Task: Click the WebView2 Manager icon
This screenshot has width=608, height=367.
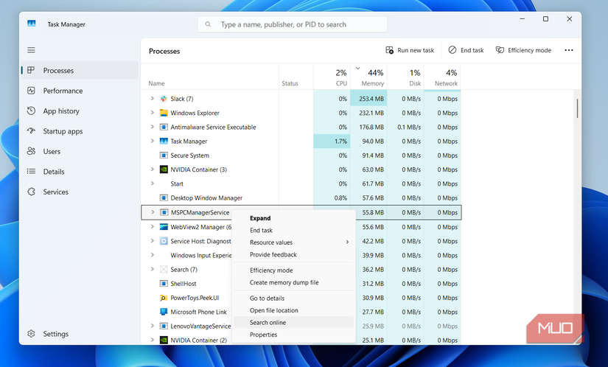Action: (164, 227)
